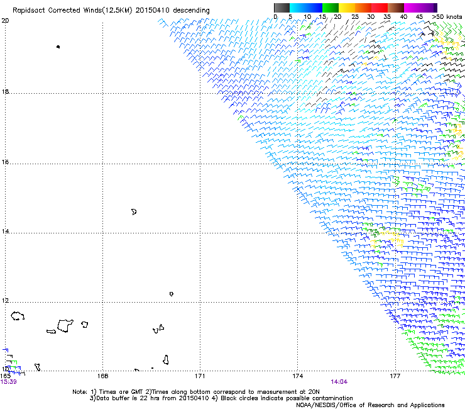Click the 'Data buffer is 22 hrs' note line

pos(221,398)
